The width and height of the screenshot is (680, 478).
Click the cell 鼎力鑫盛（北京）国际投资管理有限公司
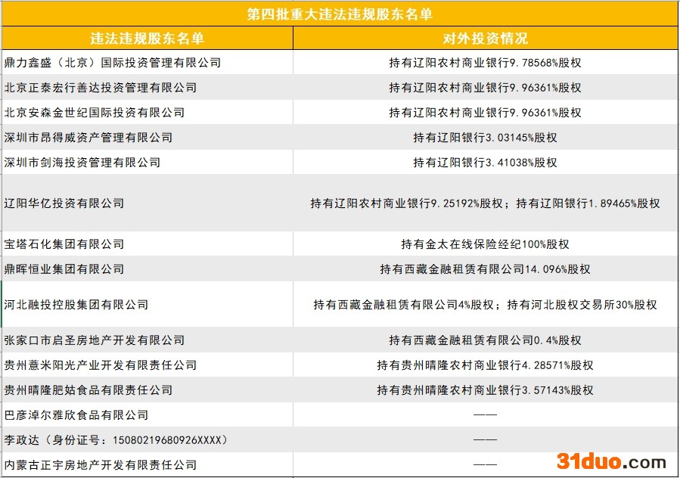click(113, 63)
